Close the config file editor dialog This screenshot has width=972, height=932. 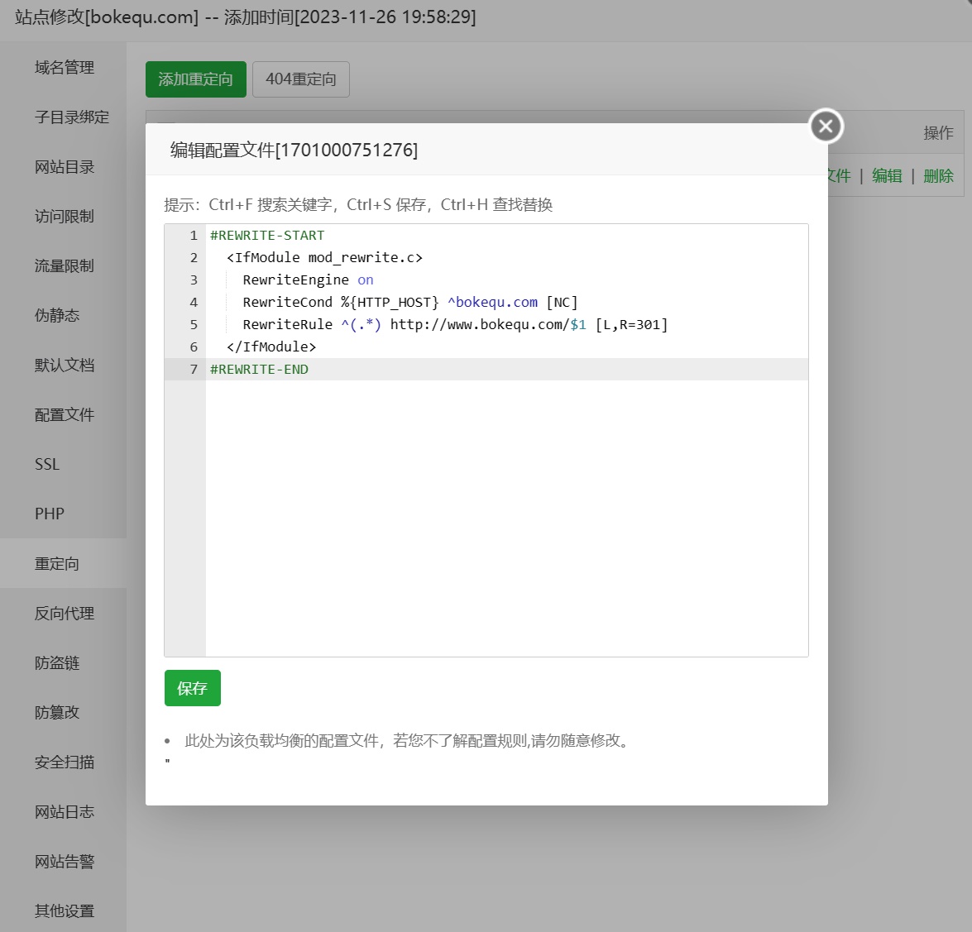(826, 127)
